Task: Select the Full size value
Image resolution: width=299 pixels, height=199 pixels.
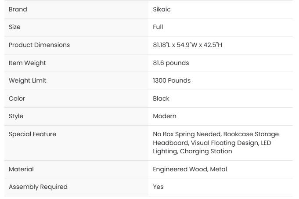Action: click(158, 27)
